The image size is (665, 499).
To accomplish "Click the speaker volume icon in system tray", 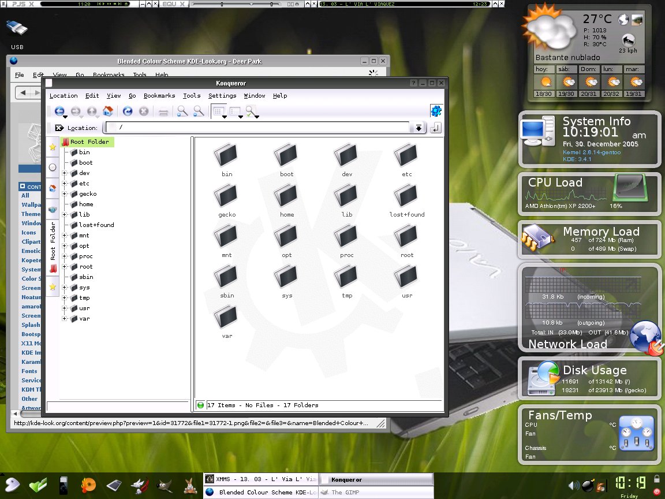I will point(574,485).
